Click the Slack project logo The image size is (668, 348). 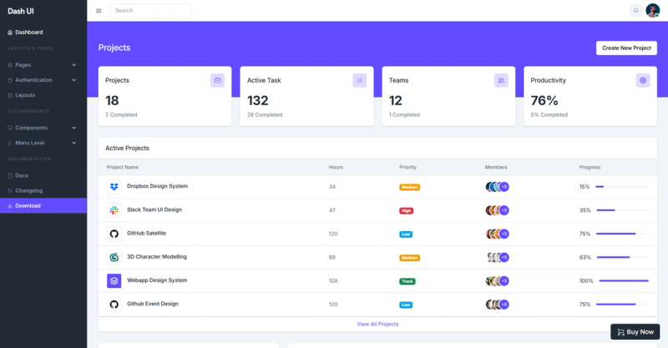pos(114,210)
